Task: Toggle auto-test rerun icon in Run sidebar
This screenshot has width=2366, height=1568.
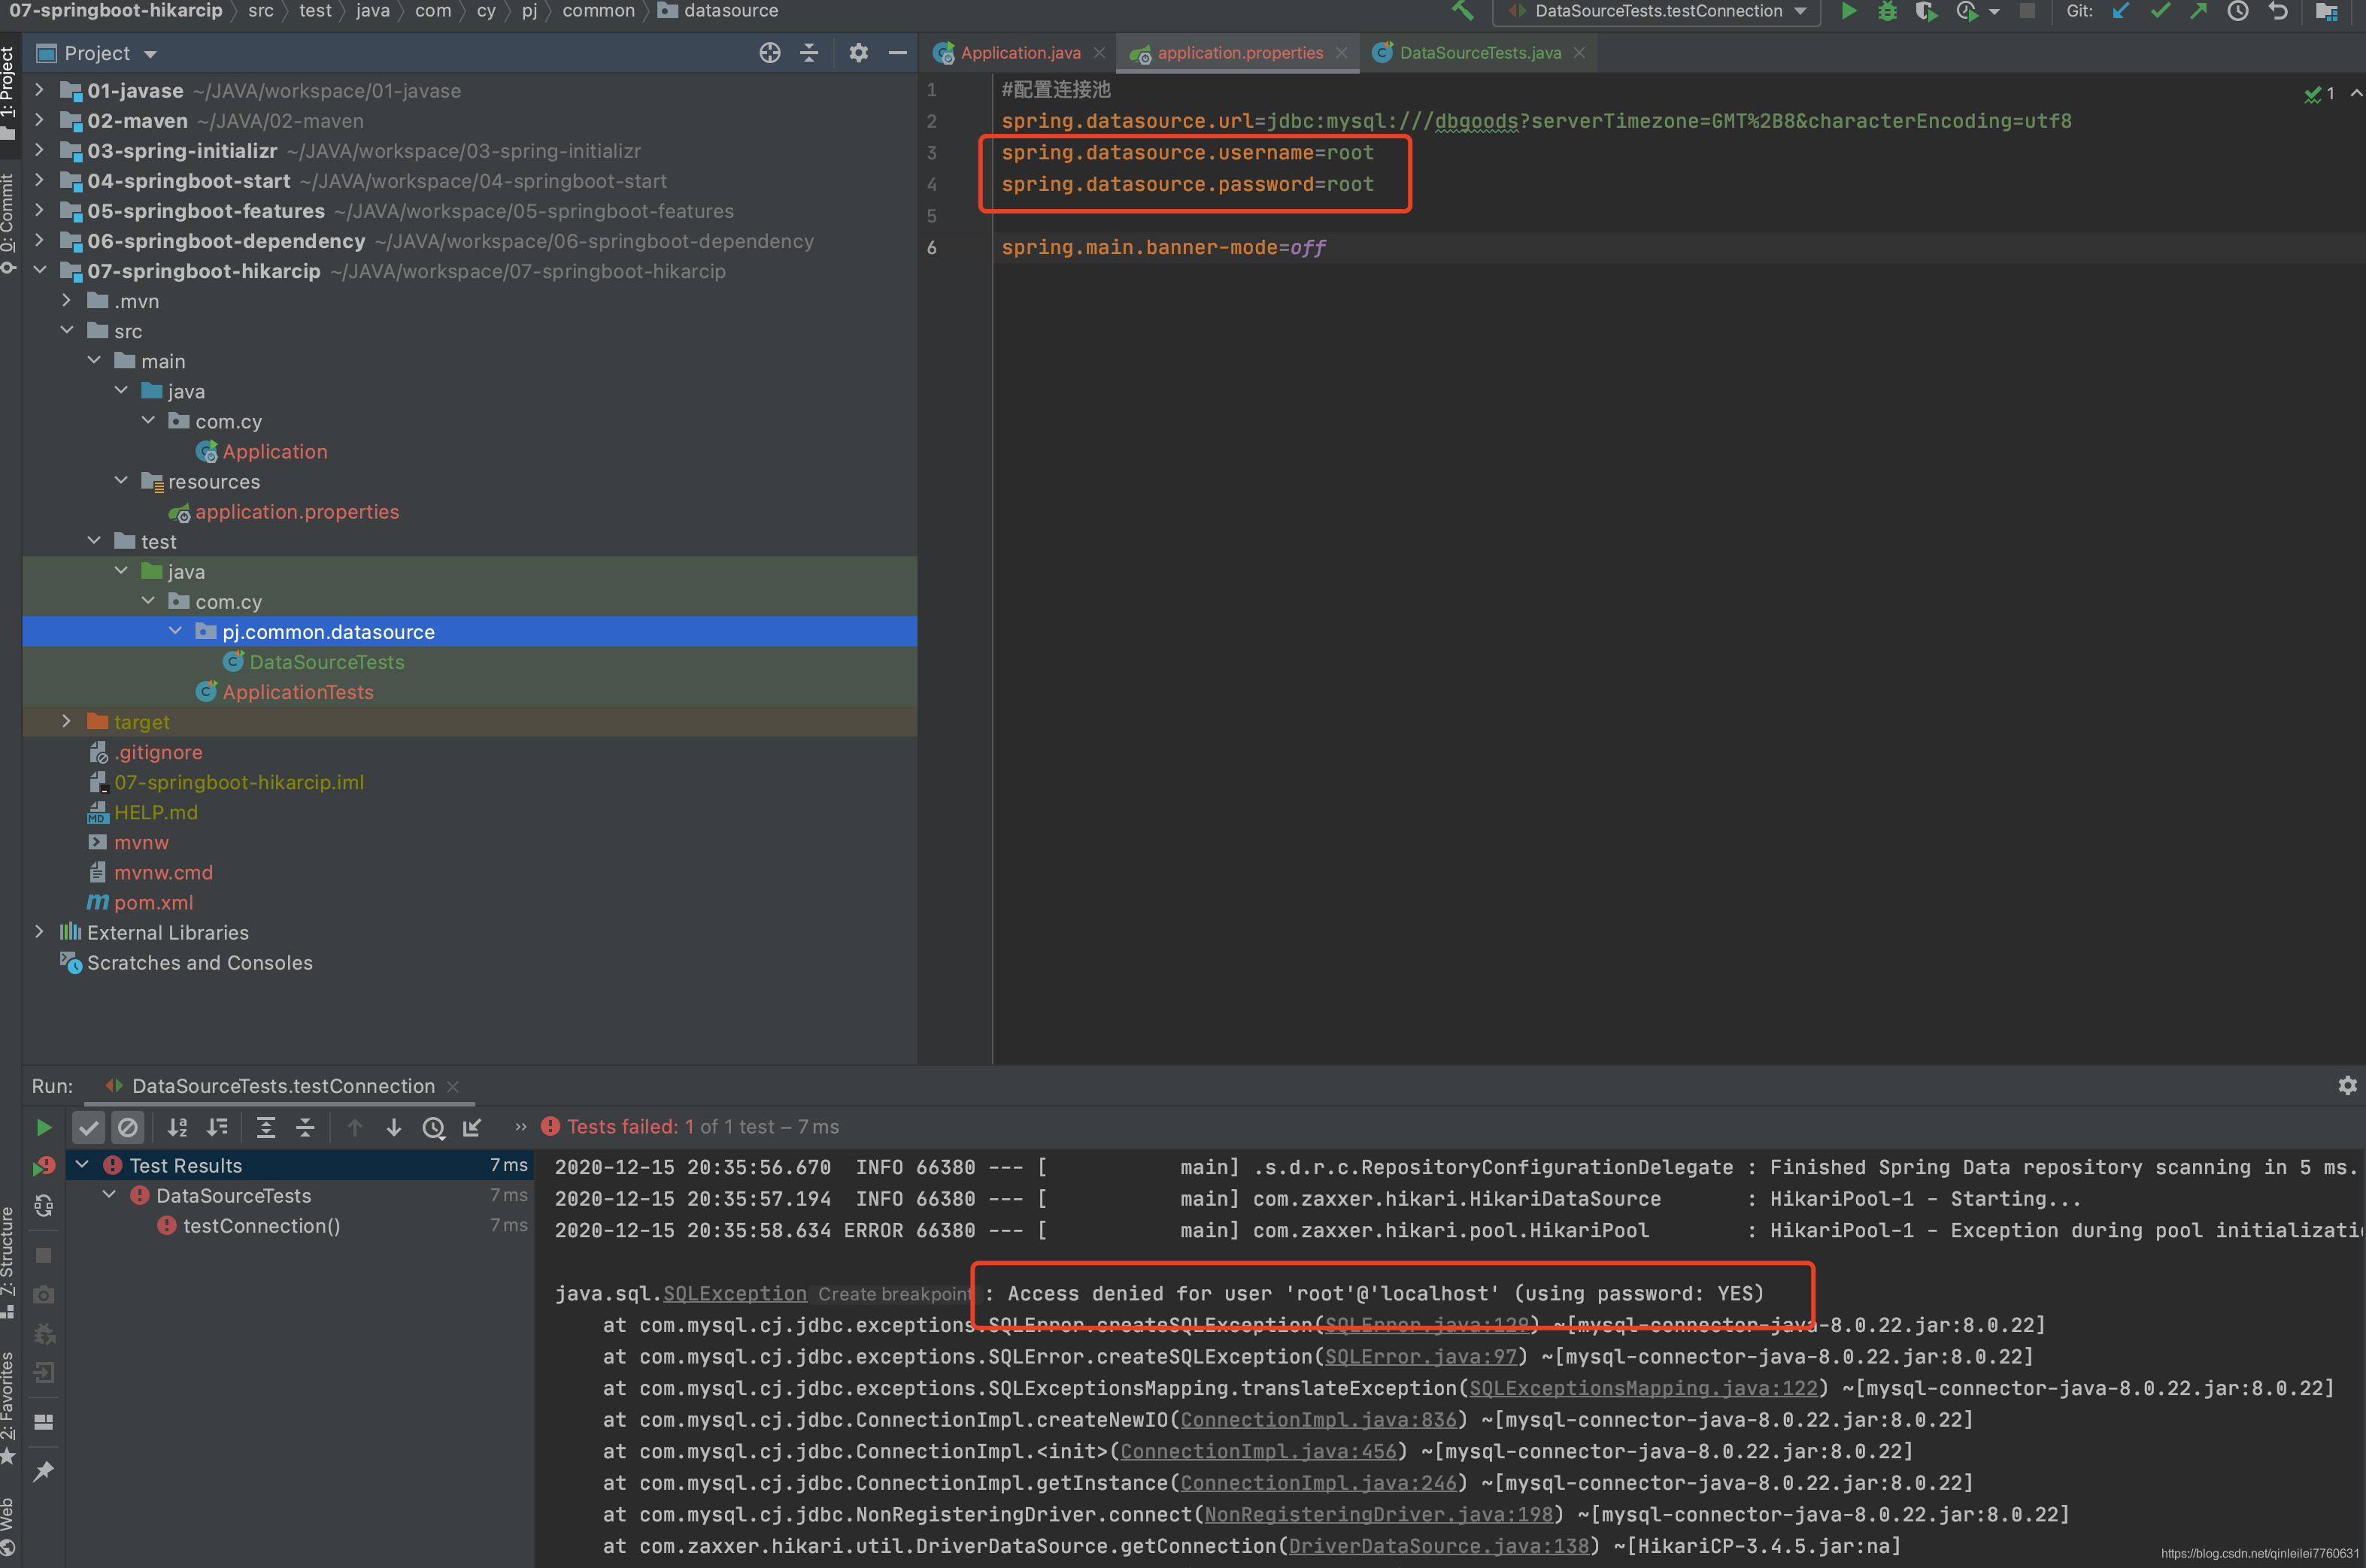Action: pos(44,1206)
